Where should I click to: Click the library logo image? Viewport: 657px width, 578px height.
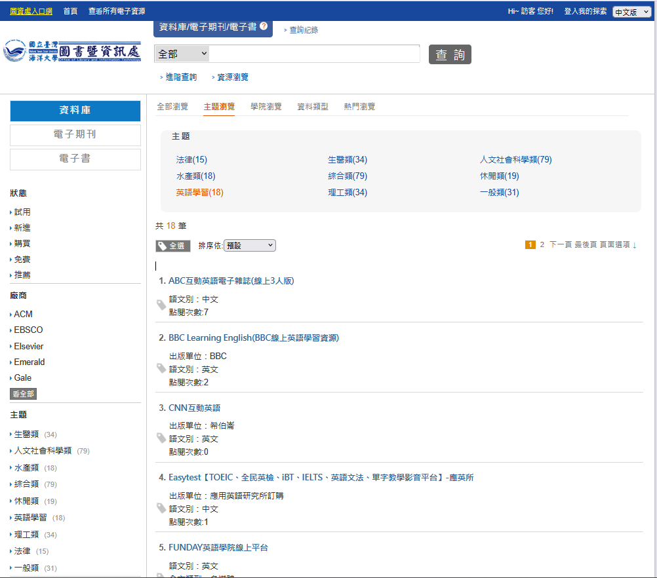point(72,52)
